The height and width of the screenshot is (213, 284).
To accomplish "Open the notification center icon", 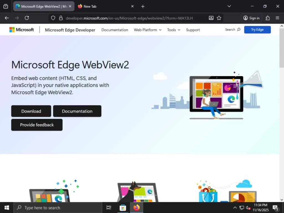I will click(275, 208).
